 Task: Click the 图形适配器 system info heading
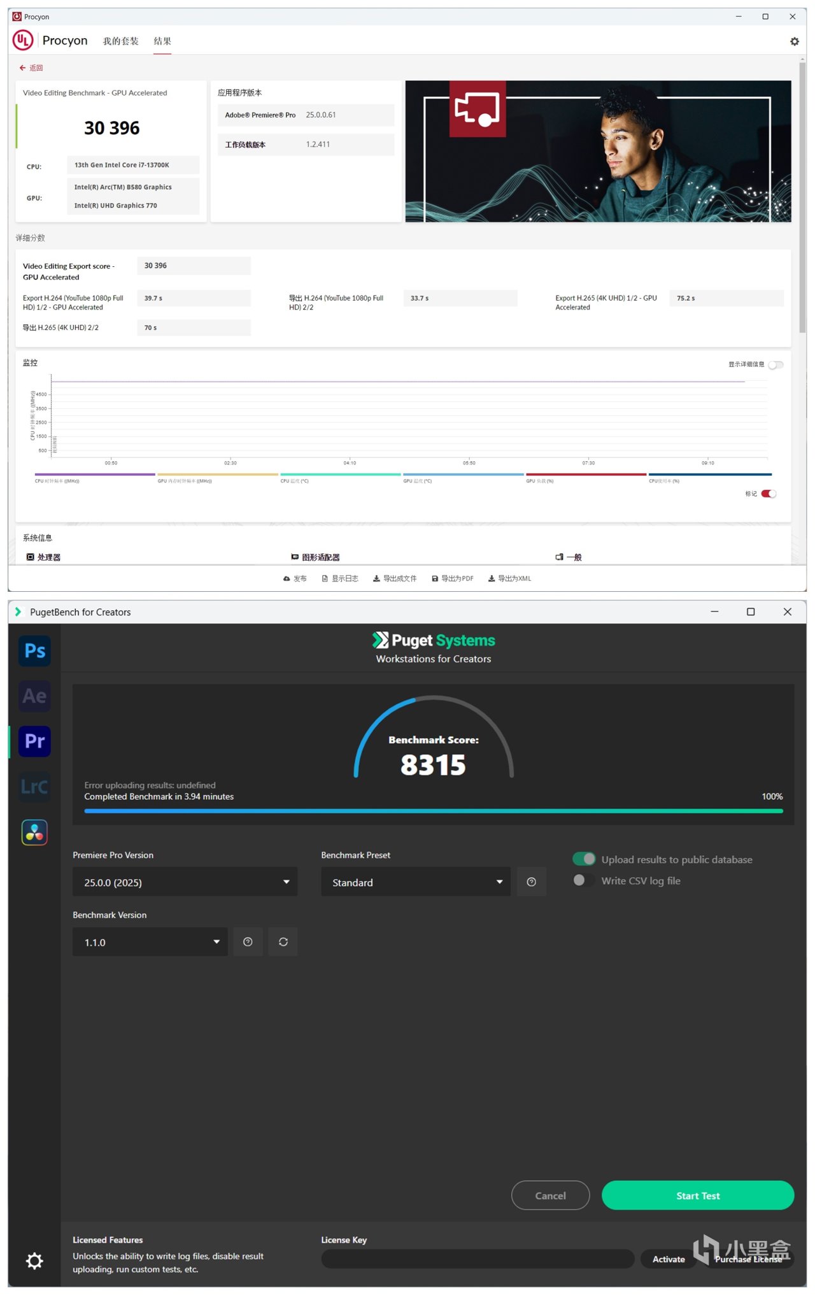click(x=315, y=557)
